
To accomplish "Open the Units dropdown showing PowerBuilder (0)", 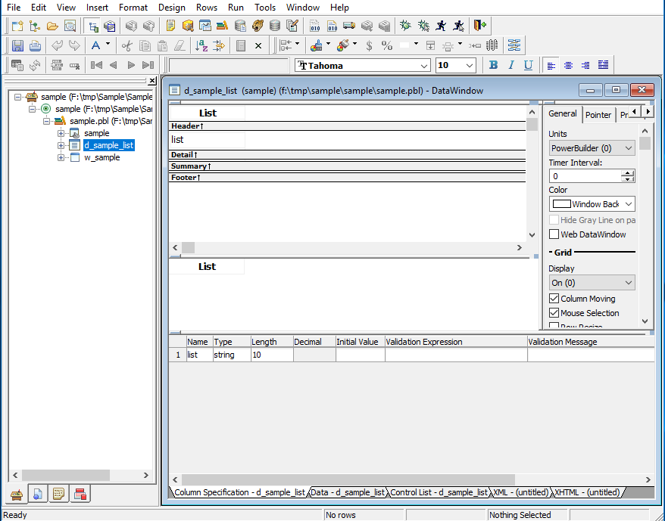I will click(x=592, y=147).
